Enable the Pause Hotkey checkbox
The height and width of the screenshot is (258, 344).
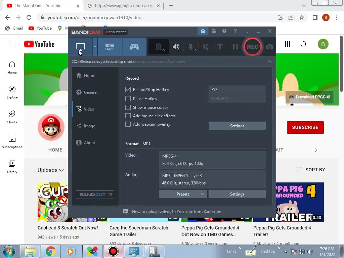128,99
